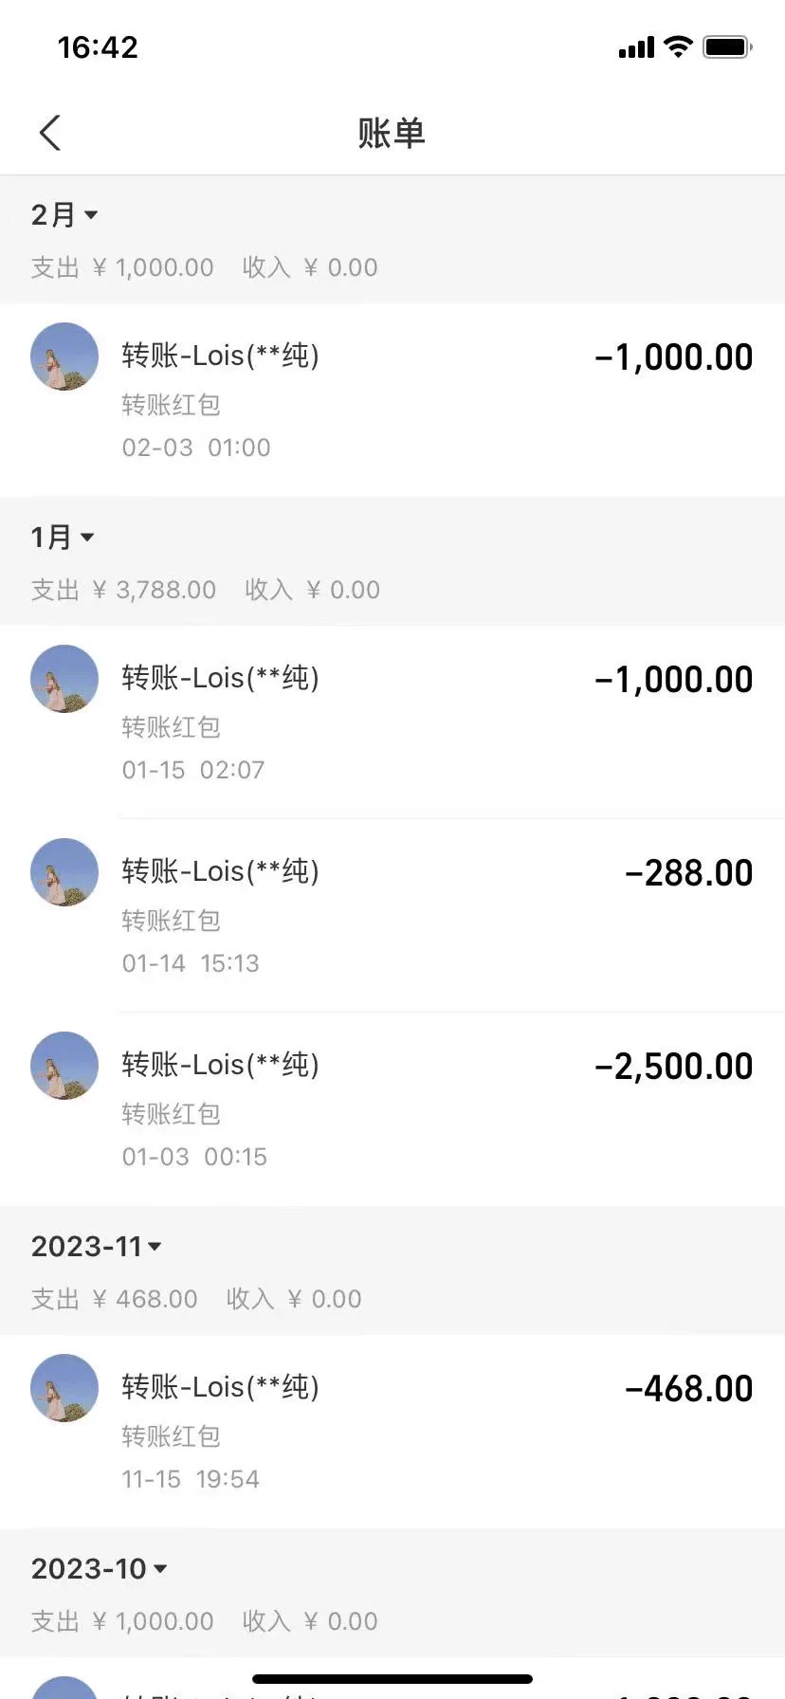Expand the 2023-11 month selector
The width and height of the screenshot is (785, 1699).
(97, 1246)
